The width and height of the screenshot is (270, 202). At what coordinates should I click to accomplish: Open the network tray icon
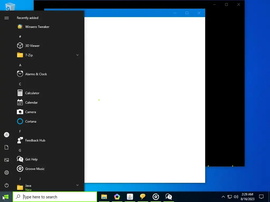coord(230,197)
